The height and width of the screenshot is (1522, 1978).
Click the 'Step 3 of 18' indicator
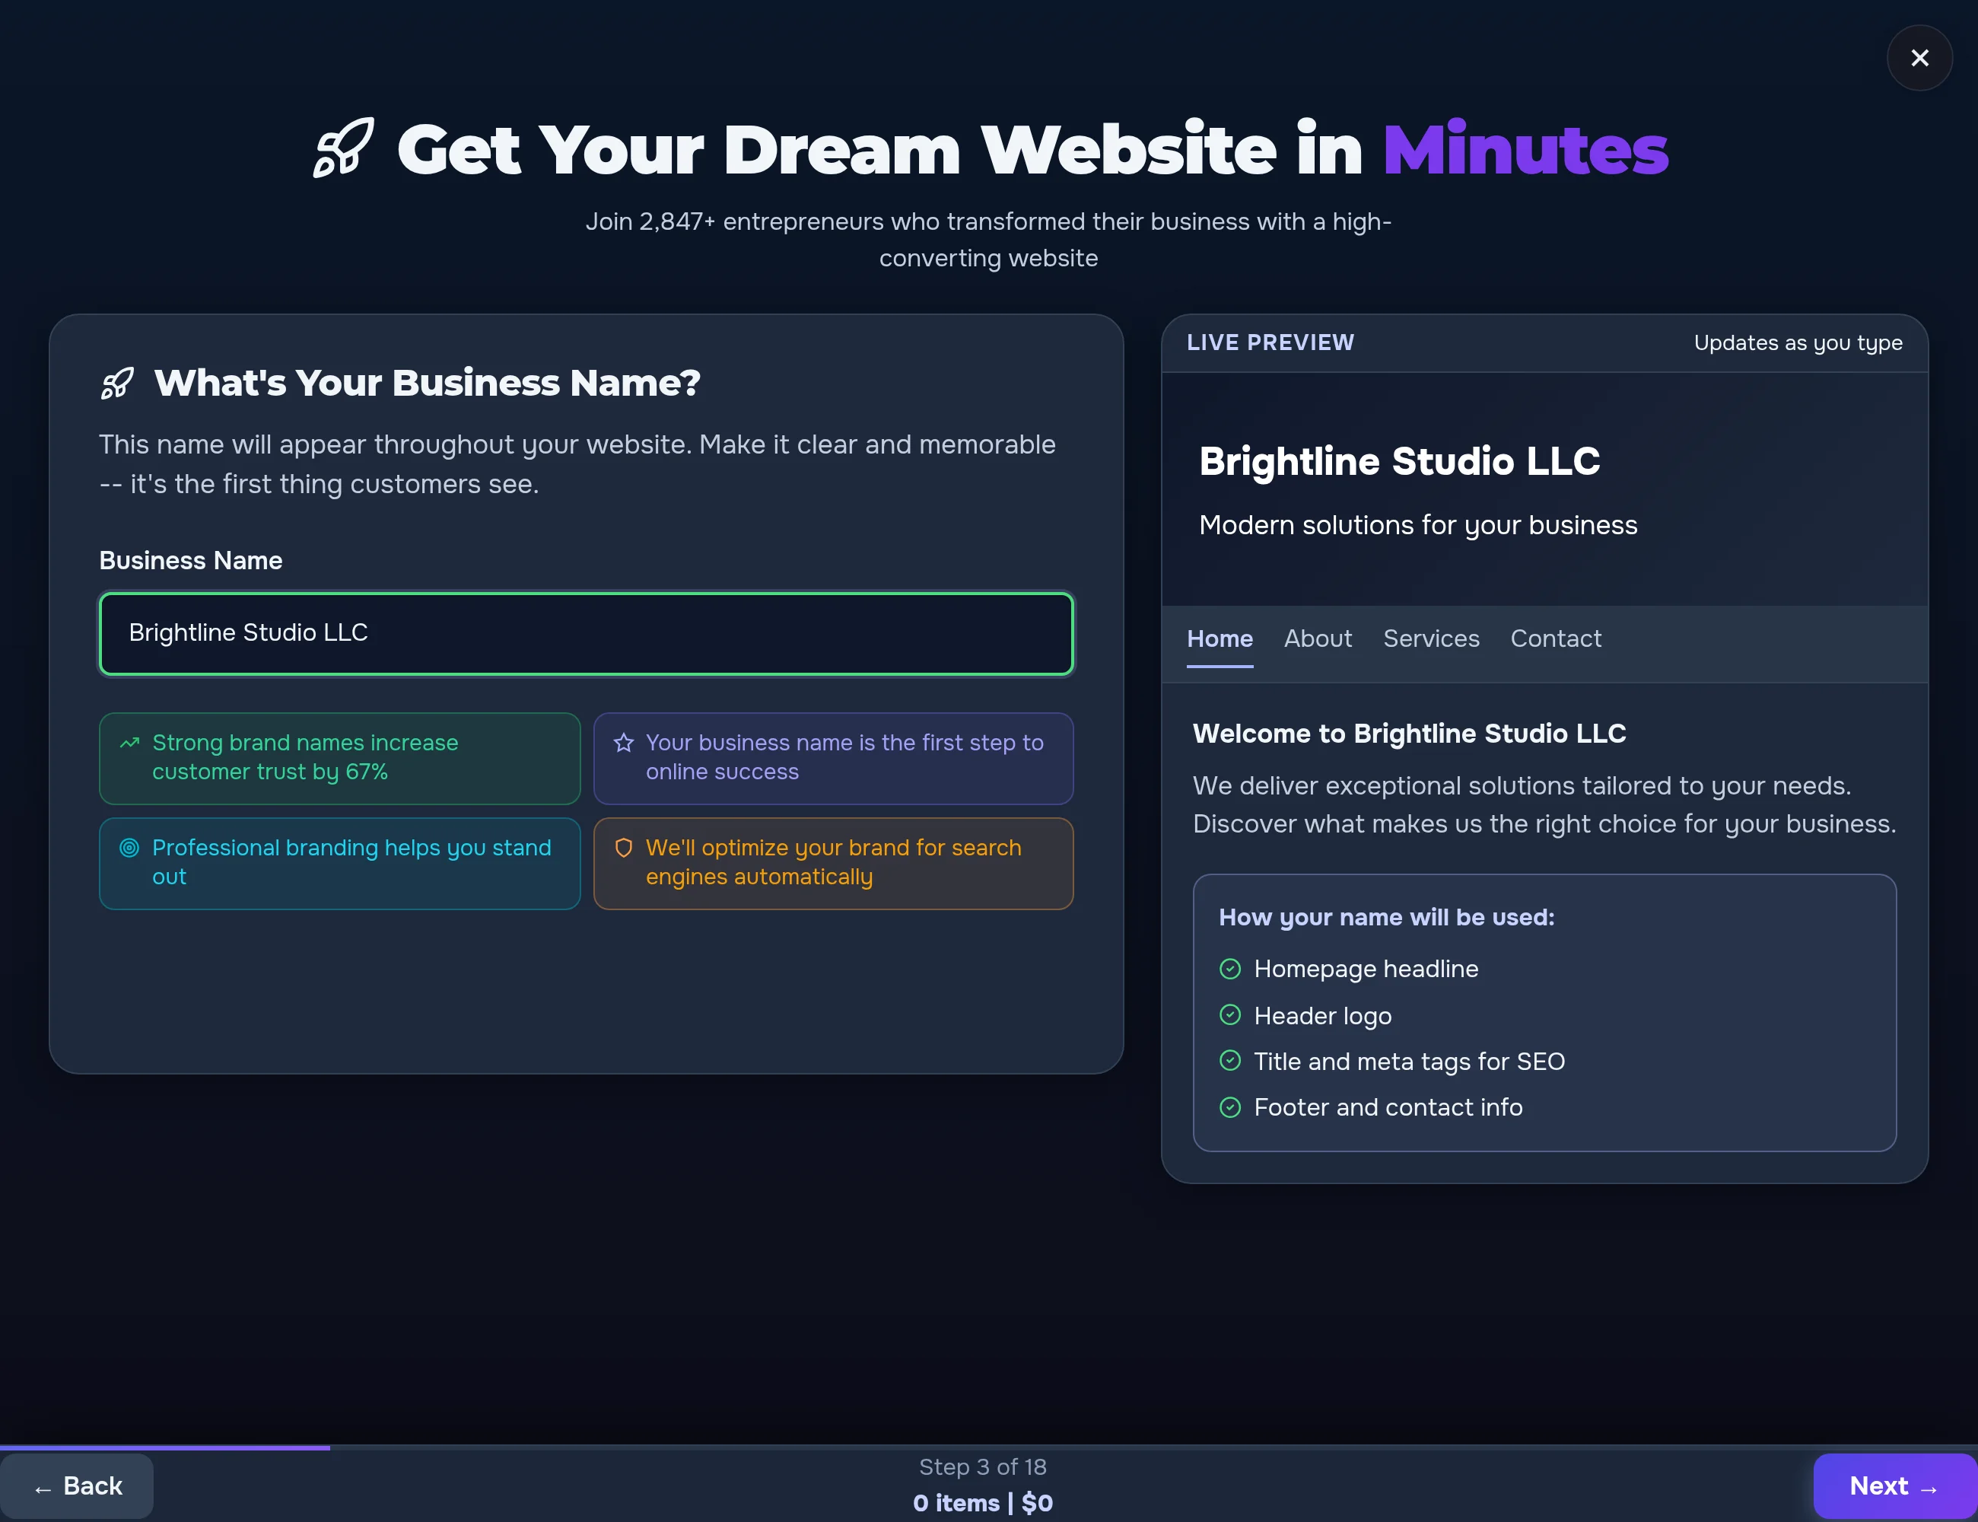click(983, 1466)
